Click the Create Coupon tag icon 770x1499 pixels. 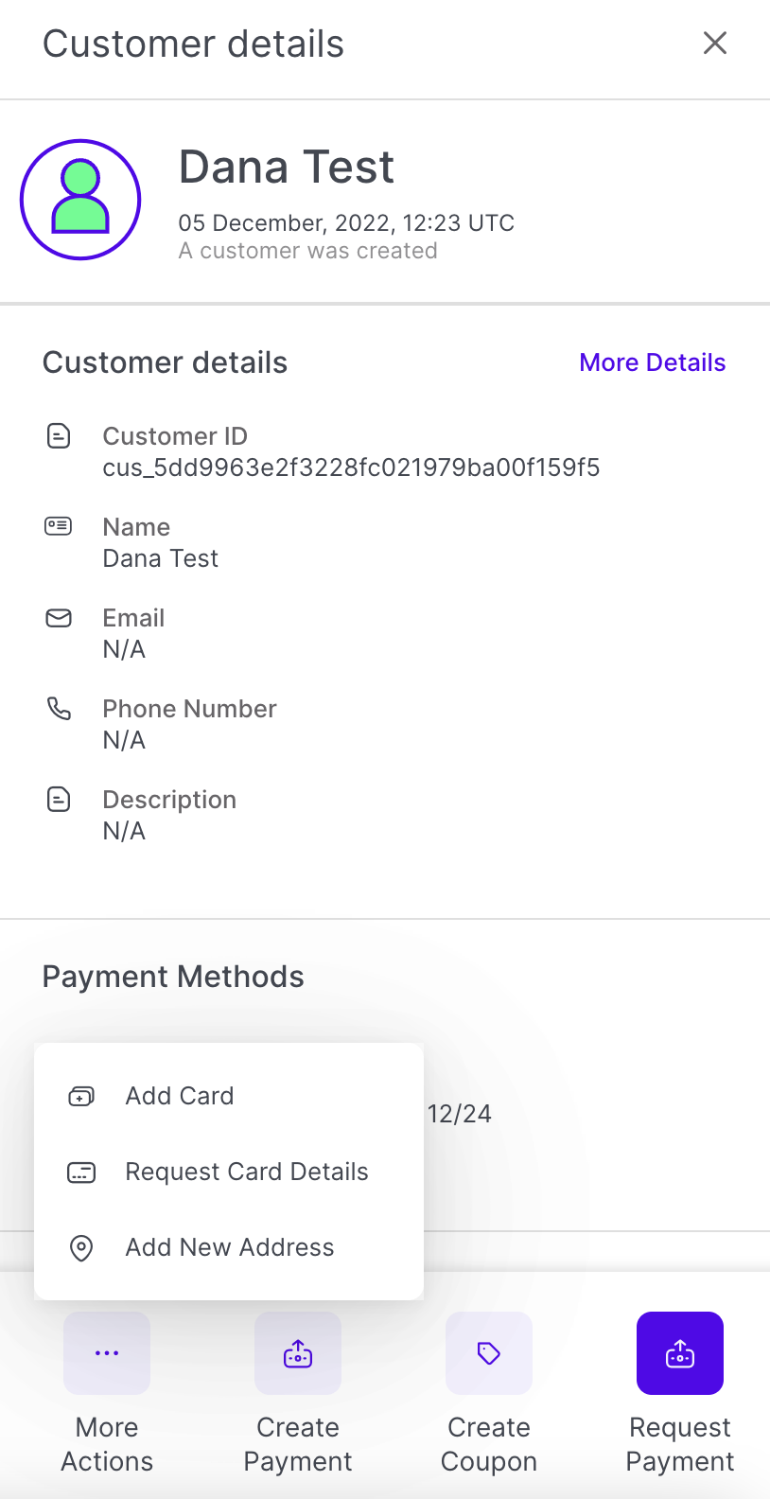click(489, 1353)
